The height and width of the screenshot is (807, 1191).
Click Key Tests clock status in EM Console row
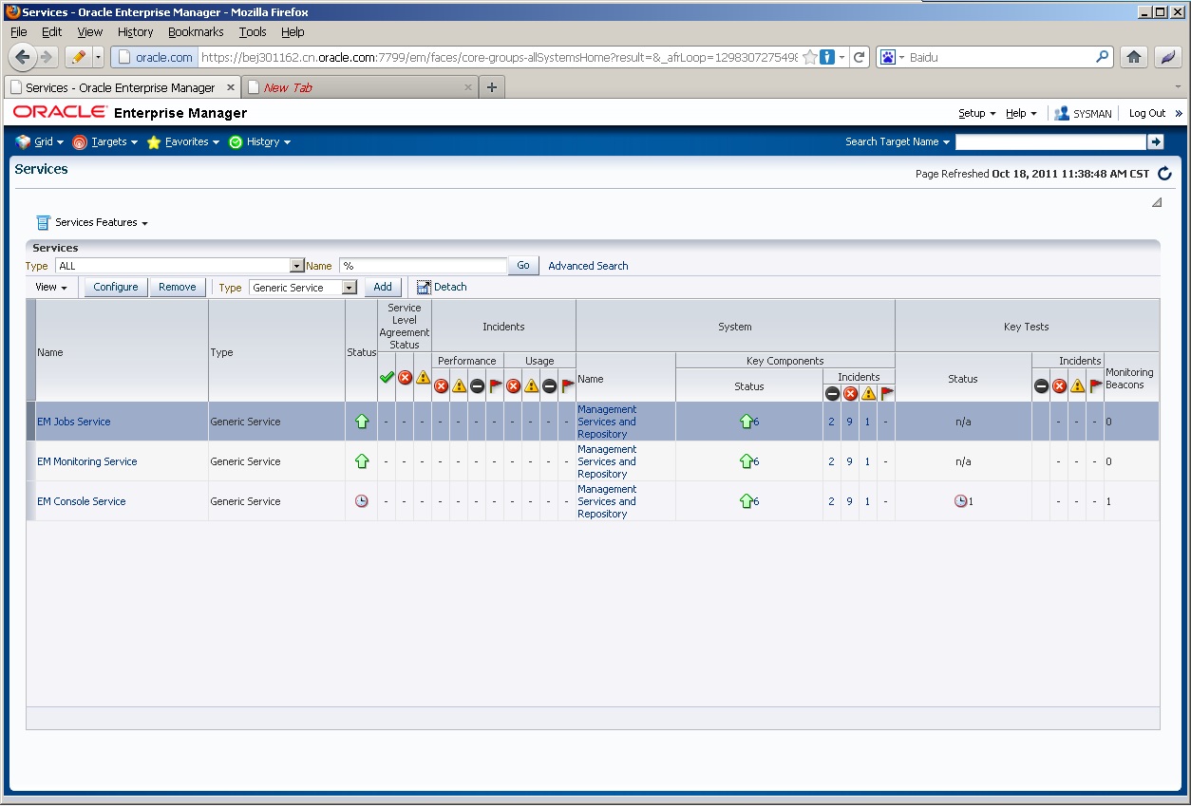point(960,501)
